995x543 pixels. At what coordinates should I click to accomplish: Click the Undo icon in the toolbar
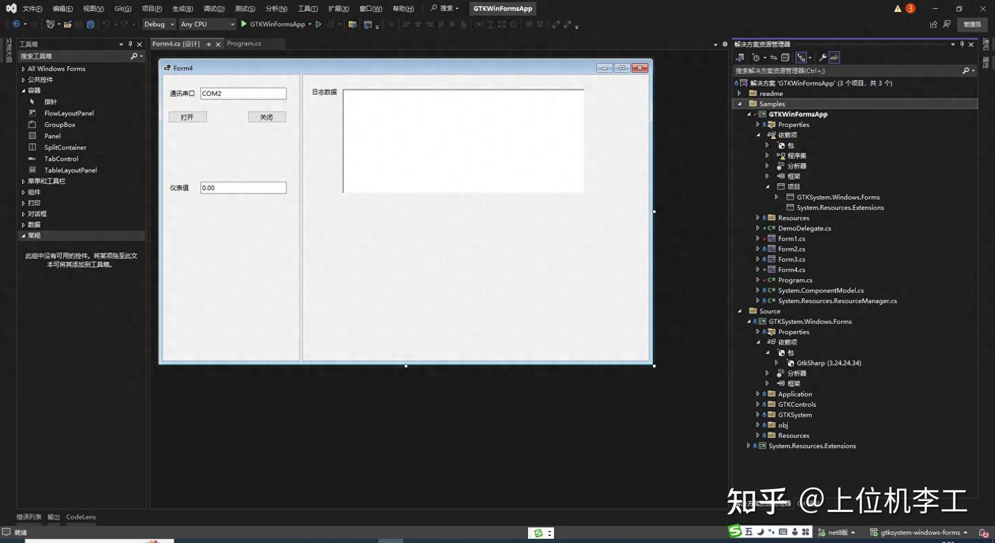point(108,24)
